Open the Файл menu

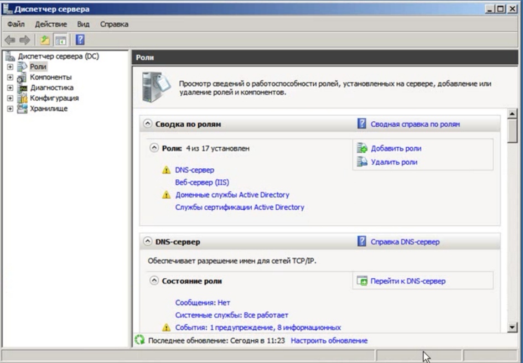pyautogui.click(x=16, y=24)
